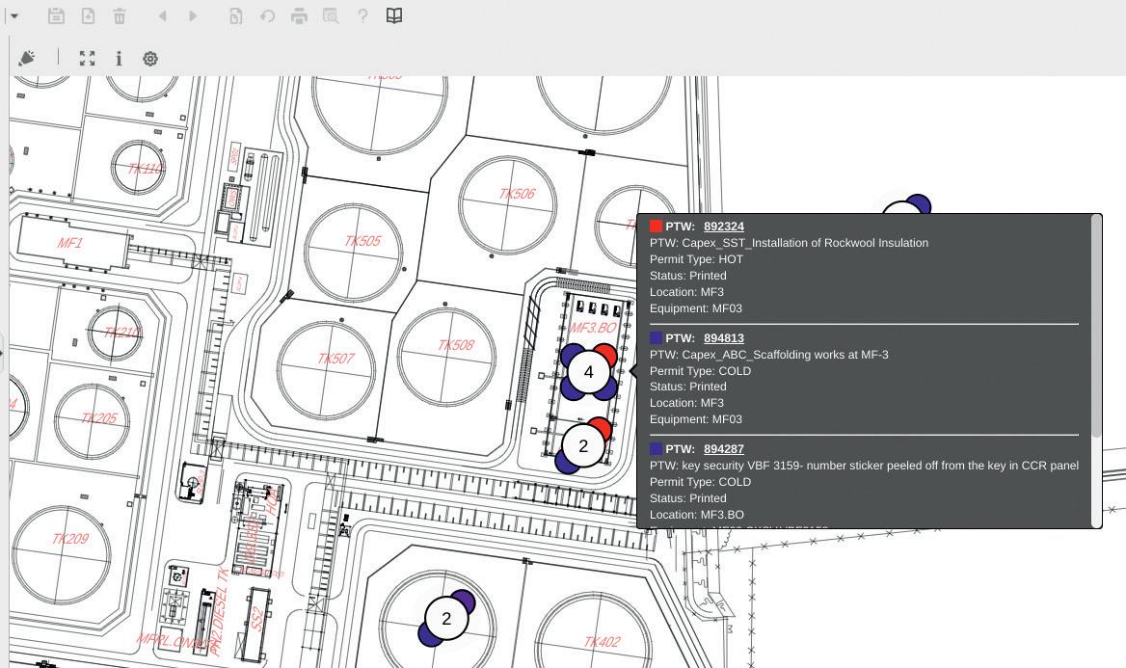1126x668 pixels.
Task: Open the map settings gear icon
Action: 150,59
